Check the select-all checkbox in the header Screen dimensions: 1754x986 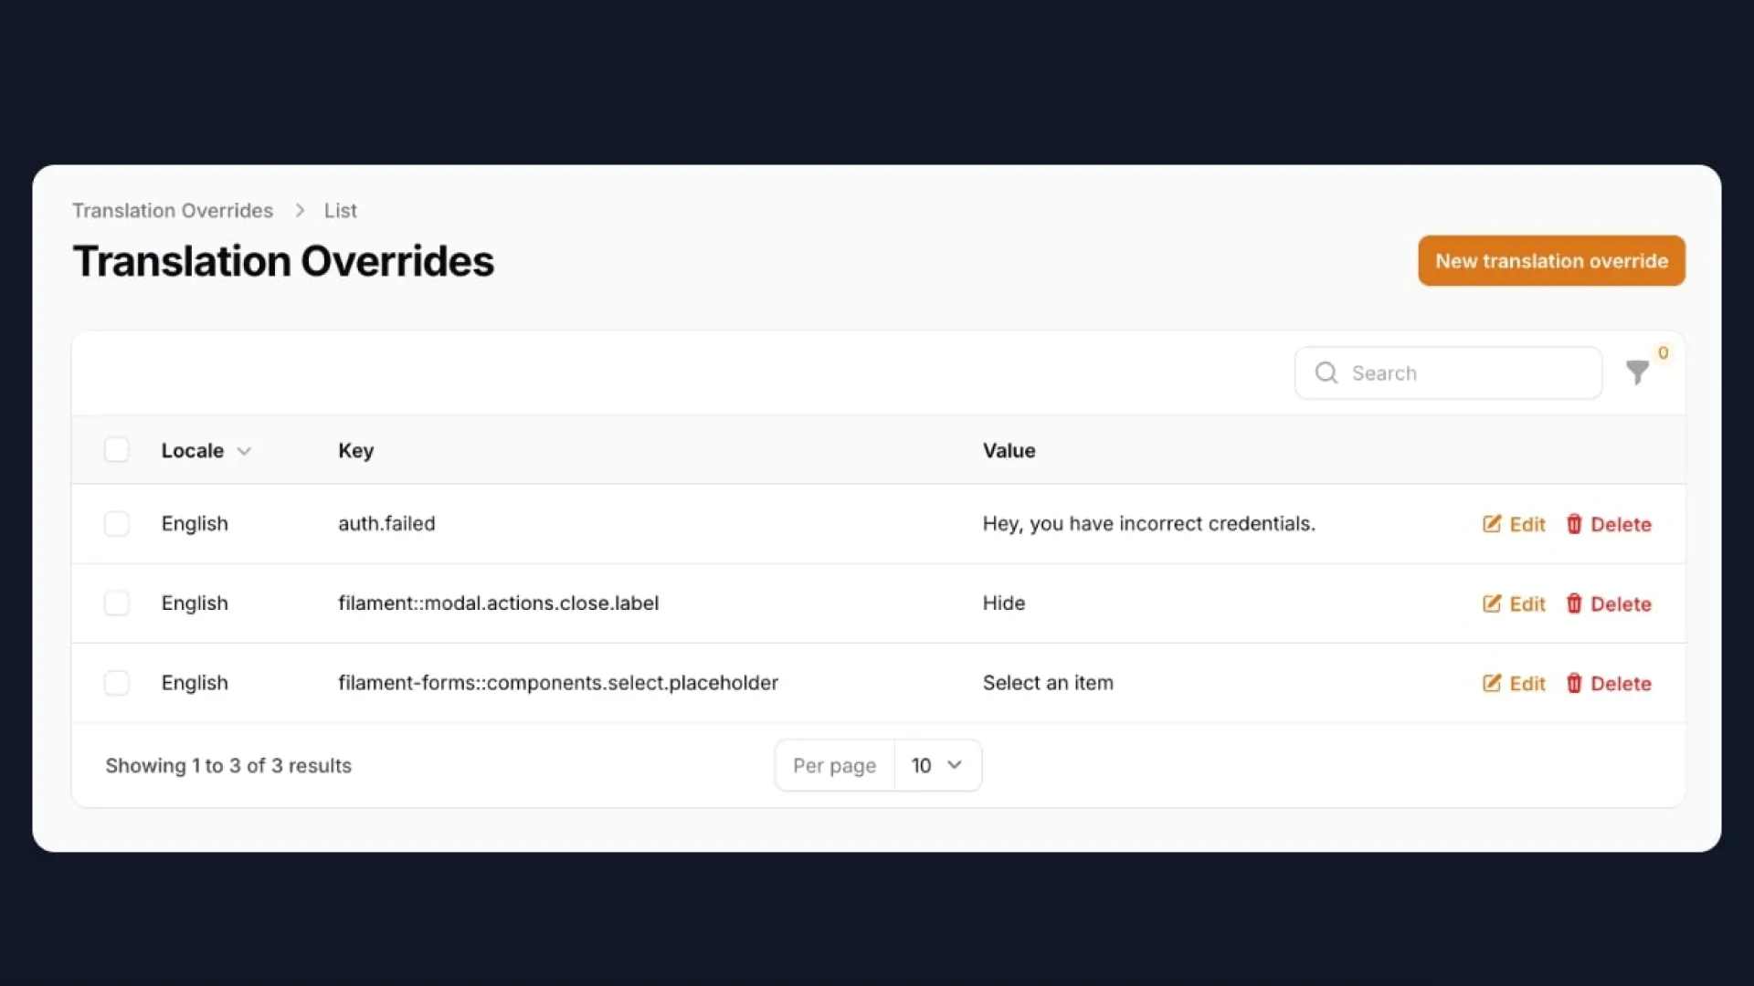116,449
